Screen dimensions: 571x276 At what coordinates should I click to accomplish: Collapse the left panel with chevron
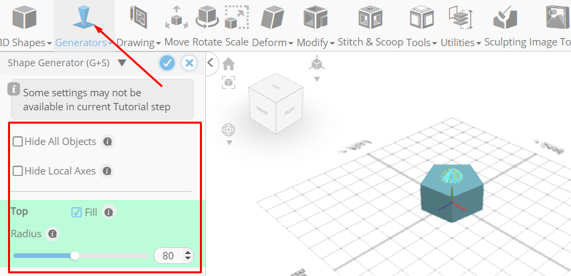point(210,63)
